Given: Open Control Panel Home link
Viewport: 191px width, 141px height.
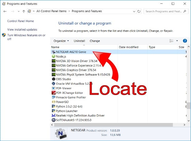Looking at the screenshot, I should tap(21, 21).
